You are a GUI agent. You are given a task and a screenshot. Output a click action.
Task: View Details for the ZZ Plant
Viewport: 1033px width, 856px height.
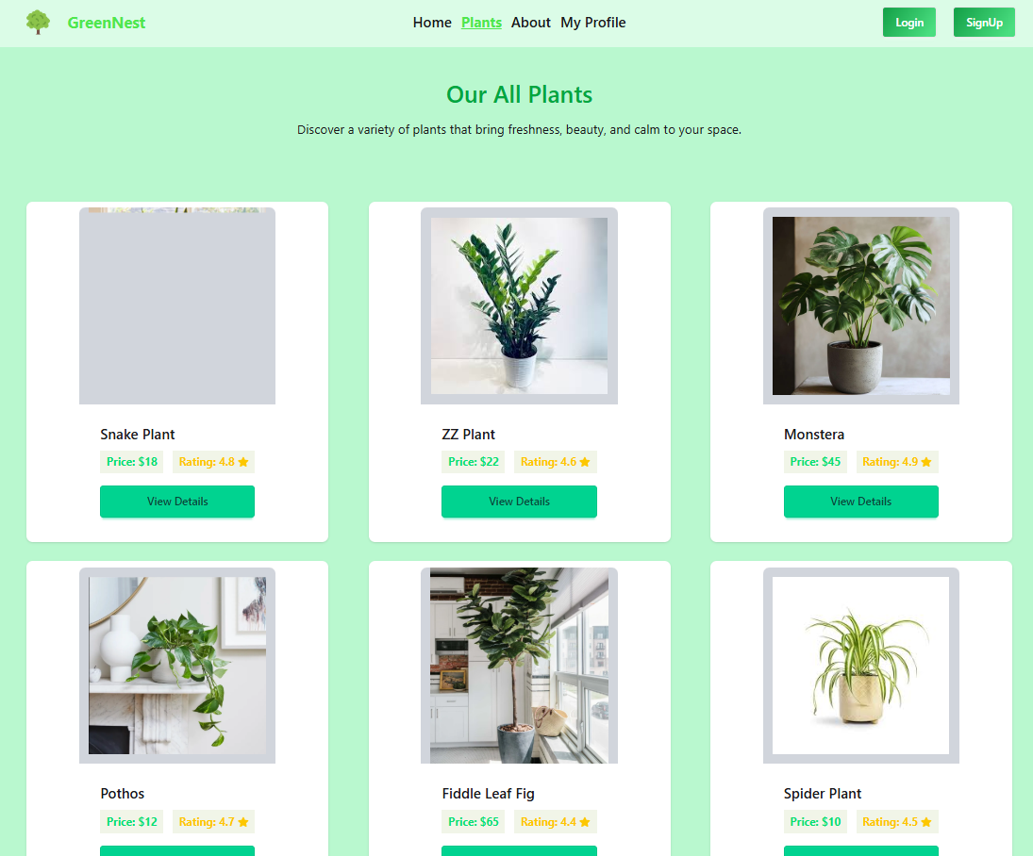click(519, 502)
